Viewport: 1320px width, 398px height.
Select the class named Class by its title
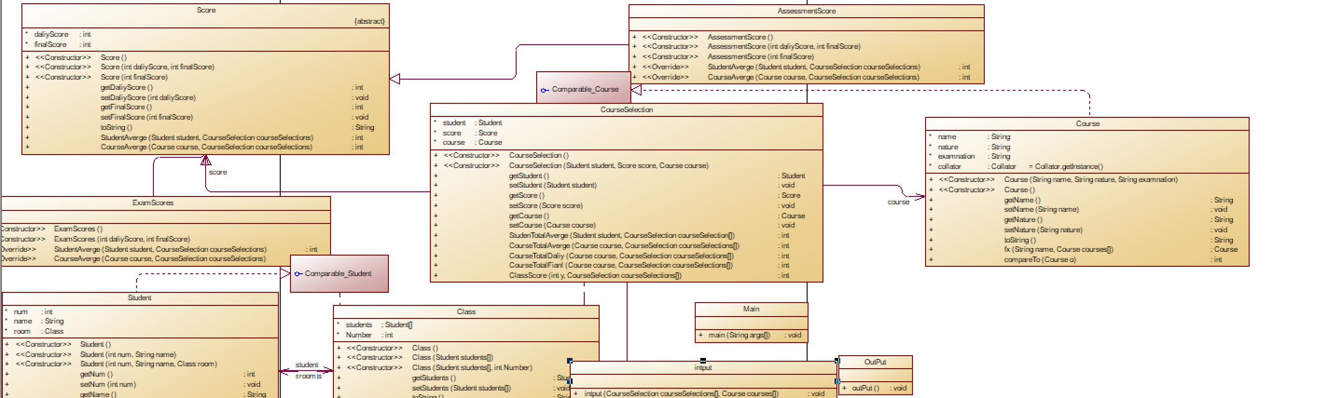pos(466,311)
